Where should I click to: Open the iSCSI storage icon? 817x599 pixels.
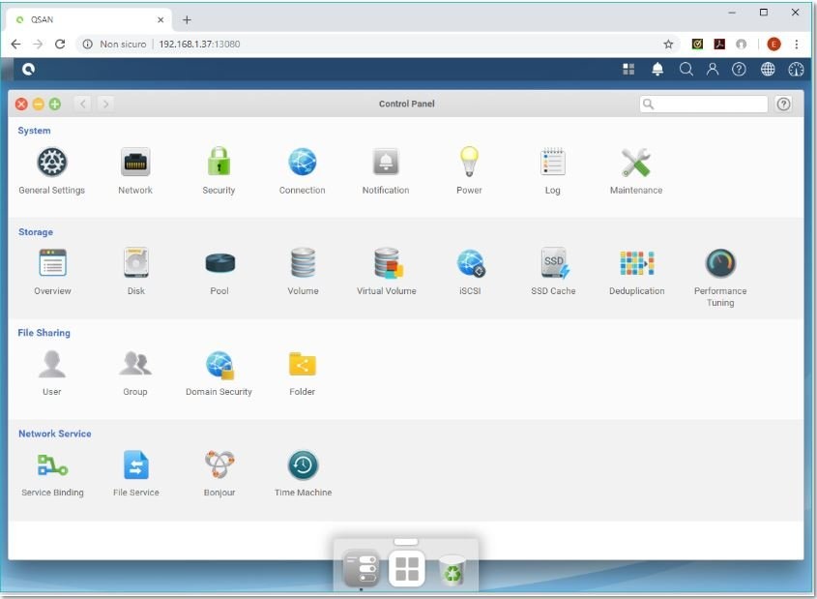[x=470, y=263]
